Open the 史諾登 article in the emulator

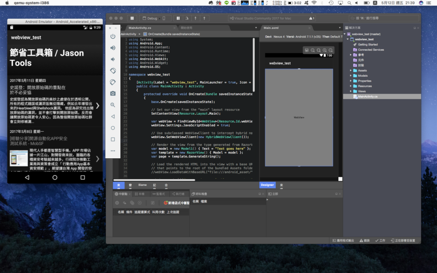[55, 102]
